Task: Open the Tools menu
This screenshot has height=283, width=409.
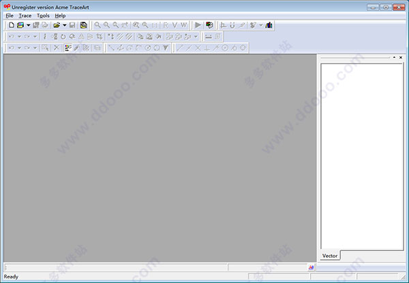Action: (x=43, y=16)
